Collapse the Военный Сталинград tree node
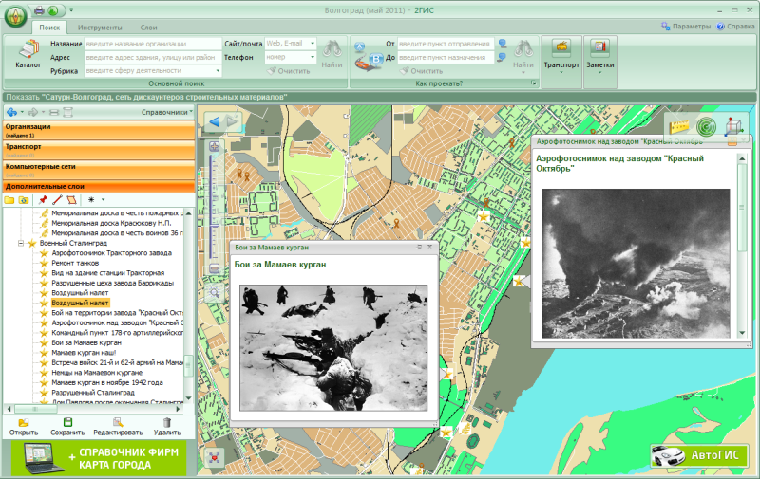Screen dimensions: 760x479 click(21, 244)
